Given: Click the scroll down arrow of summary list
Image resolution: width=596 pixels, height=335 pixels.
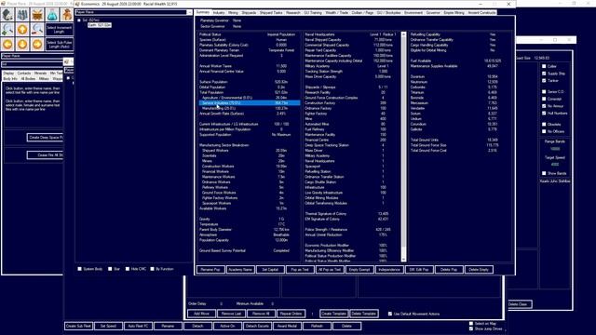Looking at the screenshot, I should click(x=403, y=260).
